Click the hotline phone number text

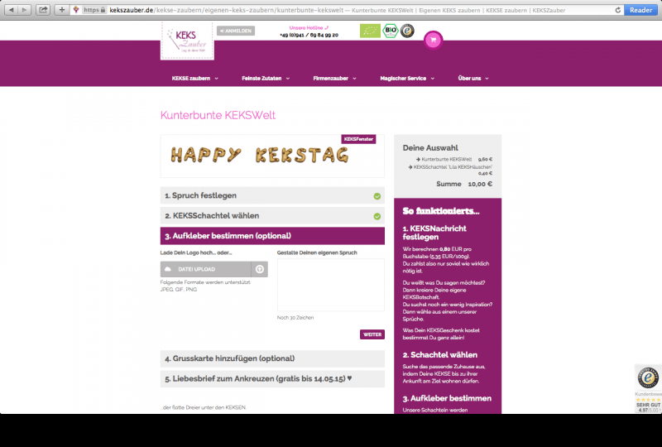click(x=309, y=35)
